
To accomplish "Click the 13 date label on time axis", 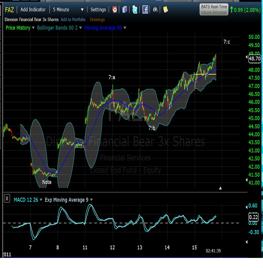I will [140, 247].
